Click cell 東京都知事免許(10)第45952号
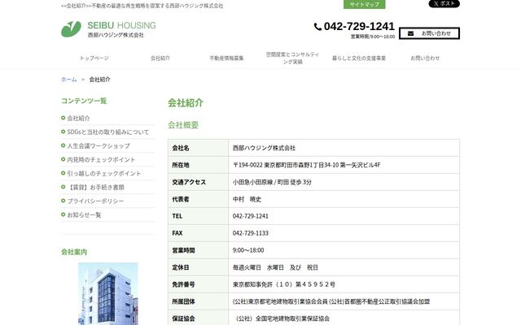Image resolution: width=521 pixels, height=325 pixels. point(344,284)
